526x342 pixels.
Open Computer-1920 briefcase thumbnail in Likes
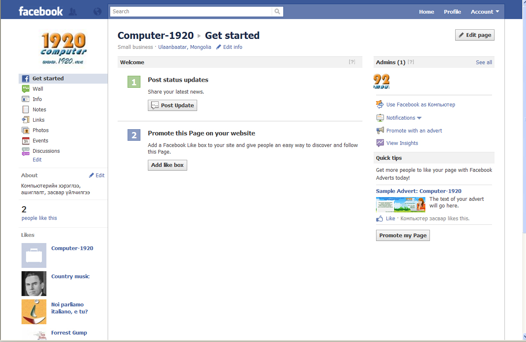34,255
